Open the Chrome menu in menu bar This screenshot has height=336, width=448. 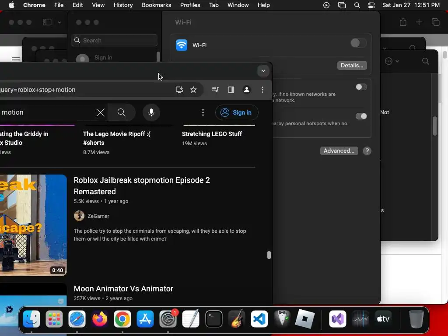[x=34, y=5]
